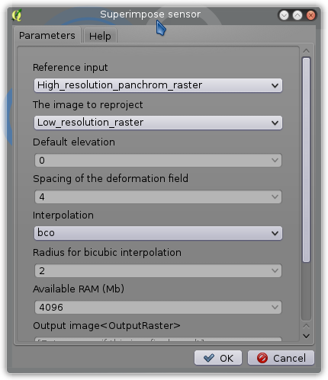Screen dimensions: 328x380
Task: Click the OK button
Action: pos(218,358)
